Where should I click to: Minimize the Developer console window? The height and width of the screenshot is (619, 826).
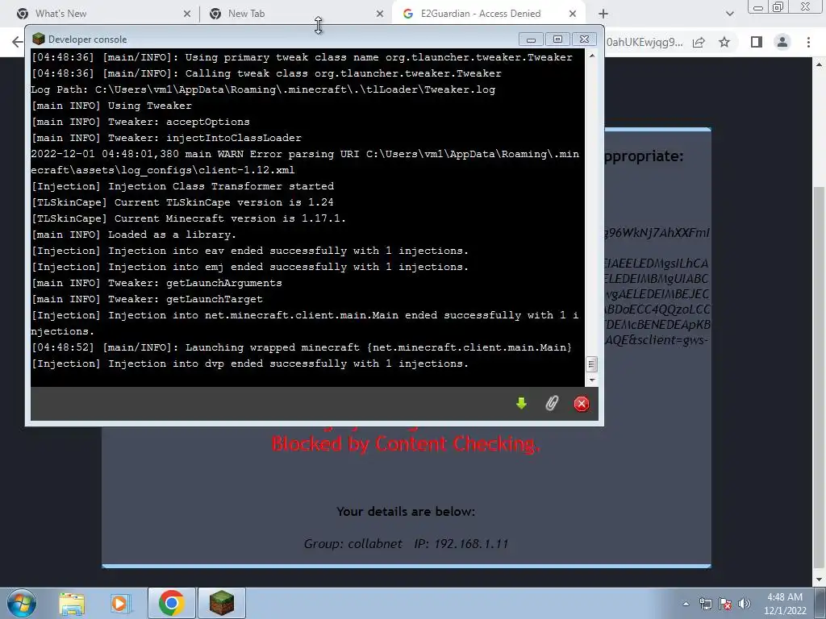point(531,39)
